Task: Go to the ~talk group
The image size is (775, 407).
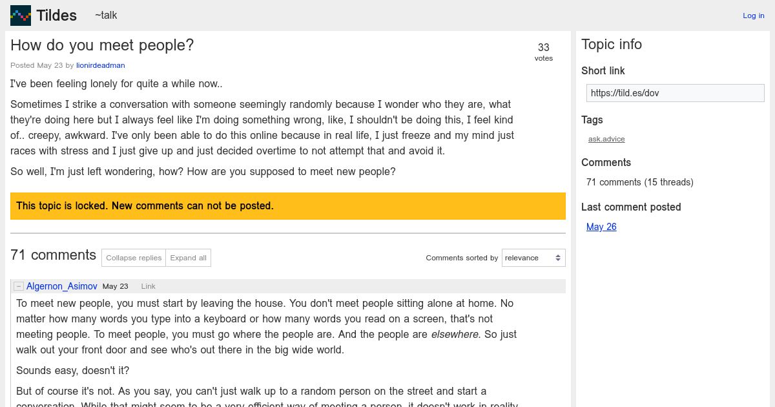Action: [x=106, y=15]
